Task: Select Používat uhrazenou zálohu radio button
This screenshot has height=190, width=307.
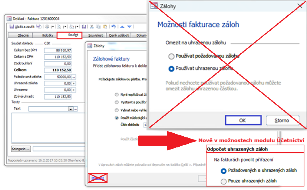Action: click(x=171, y=69)
